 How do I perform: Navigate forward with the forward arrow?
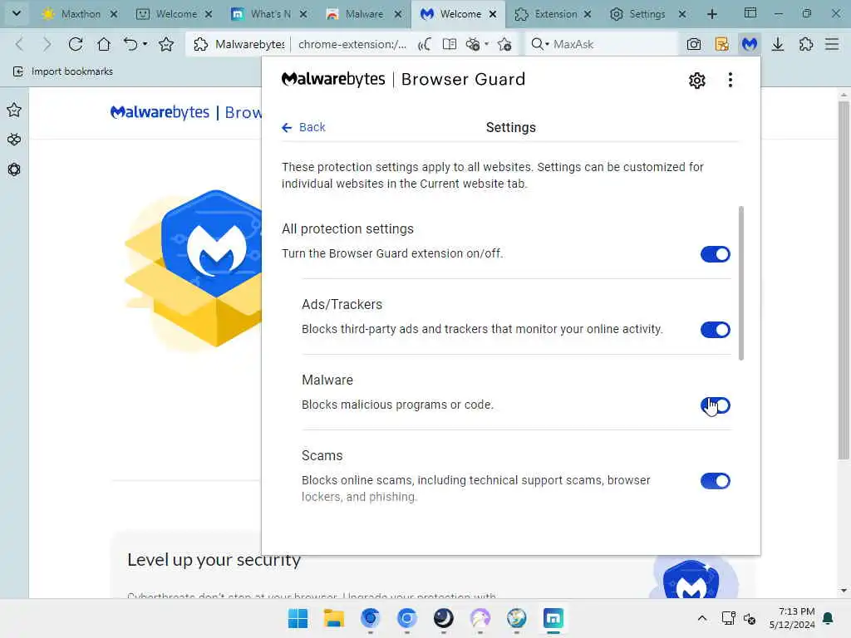47,44
